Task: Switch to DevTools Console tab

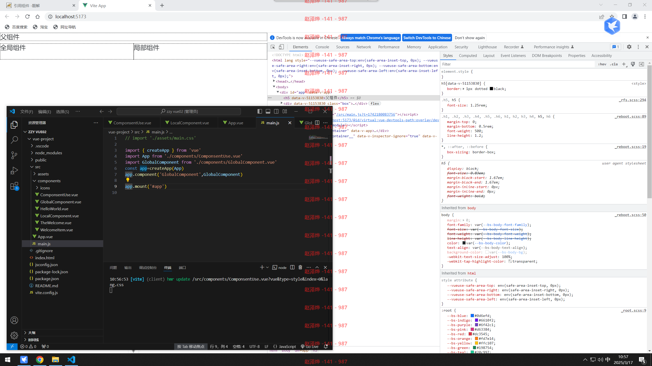Action: (x=322, y=47)
